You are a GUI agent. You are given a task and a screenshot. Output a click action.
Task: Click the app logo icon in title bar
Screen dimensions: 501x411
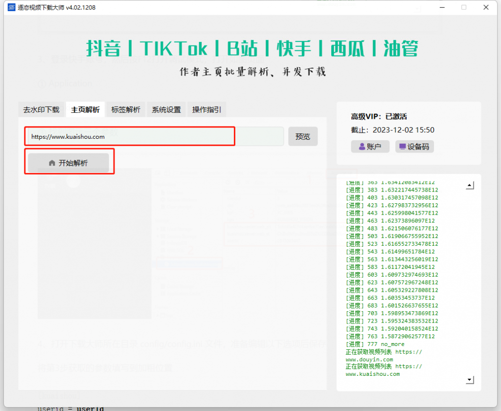[x=11, y=7]
